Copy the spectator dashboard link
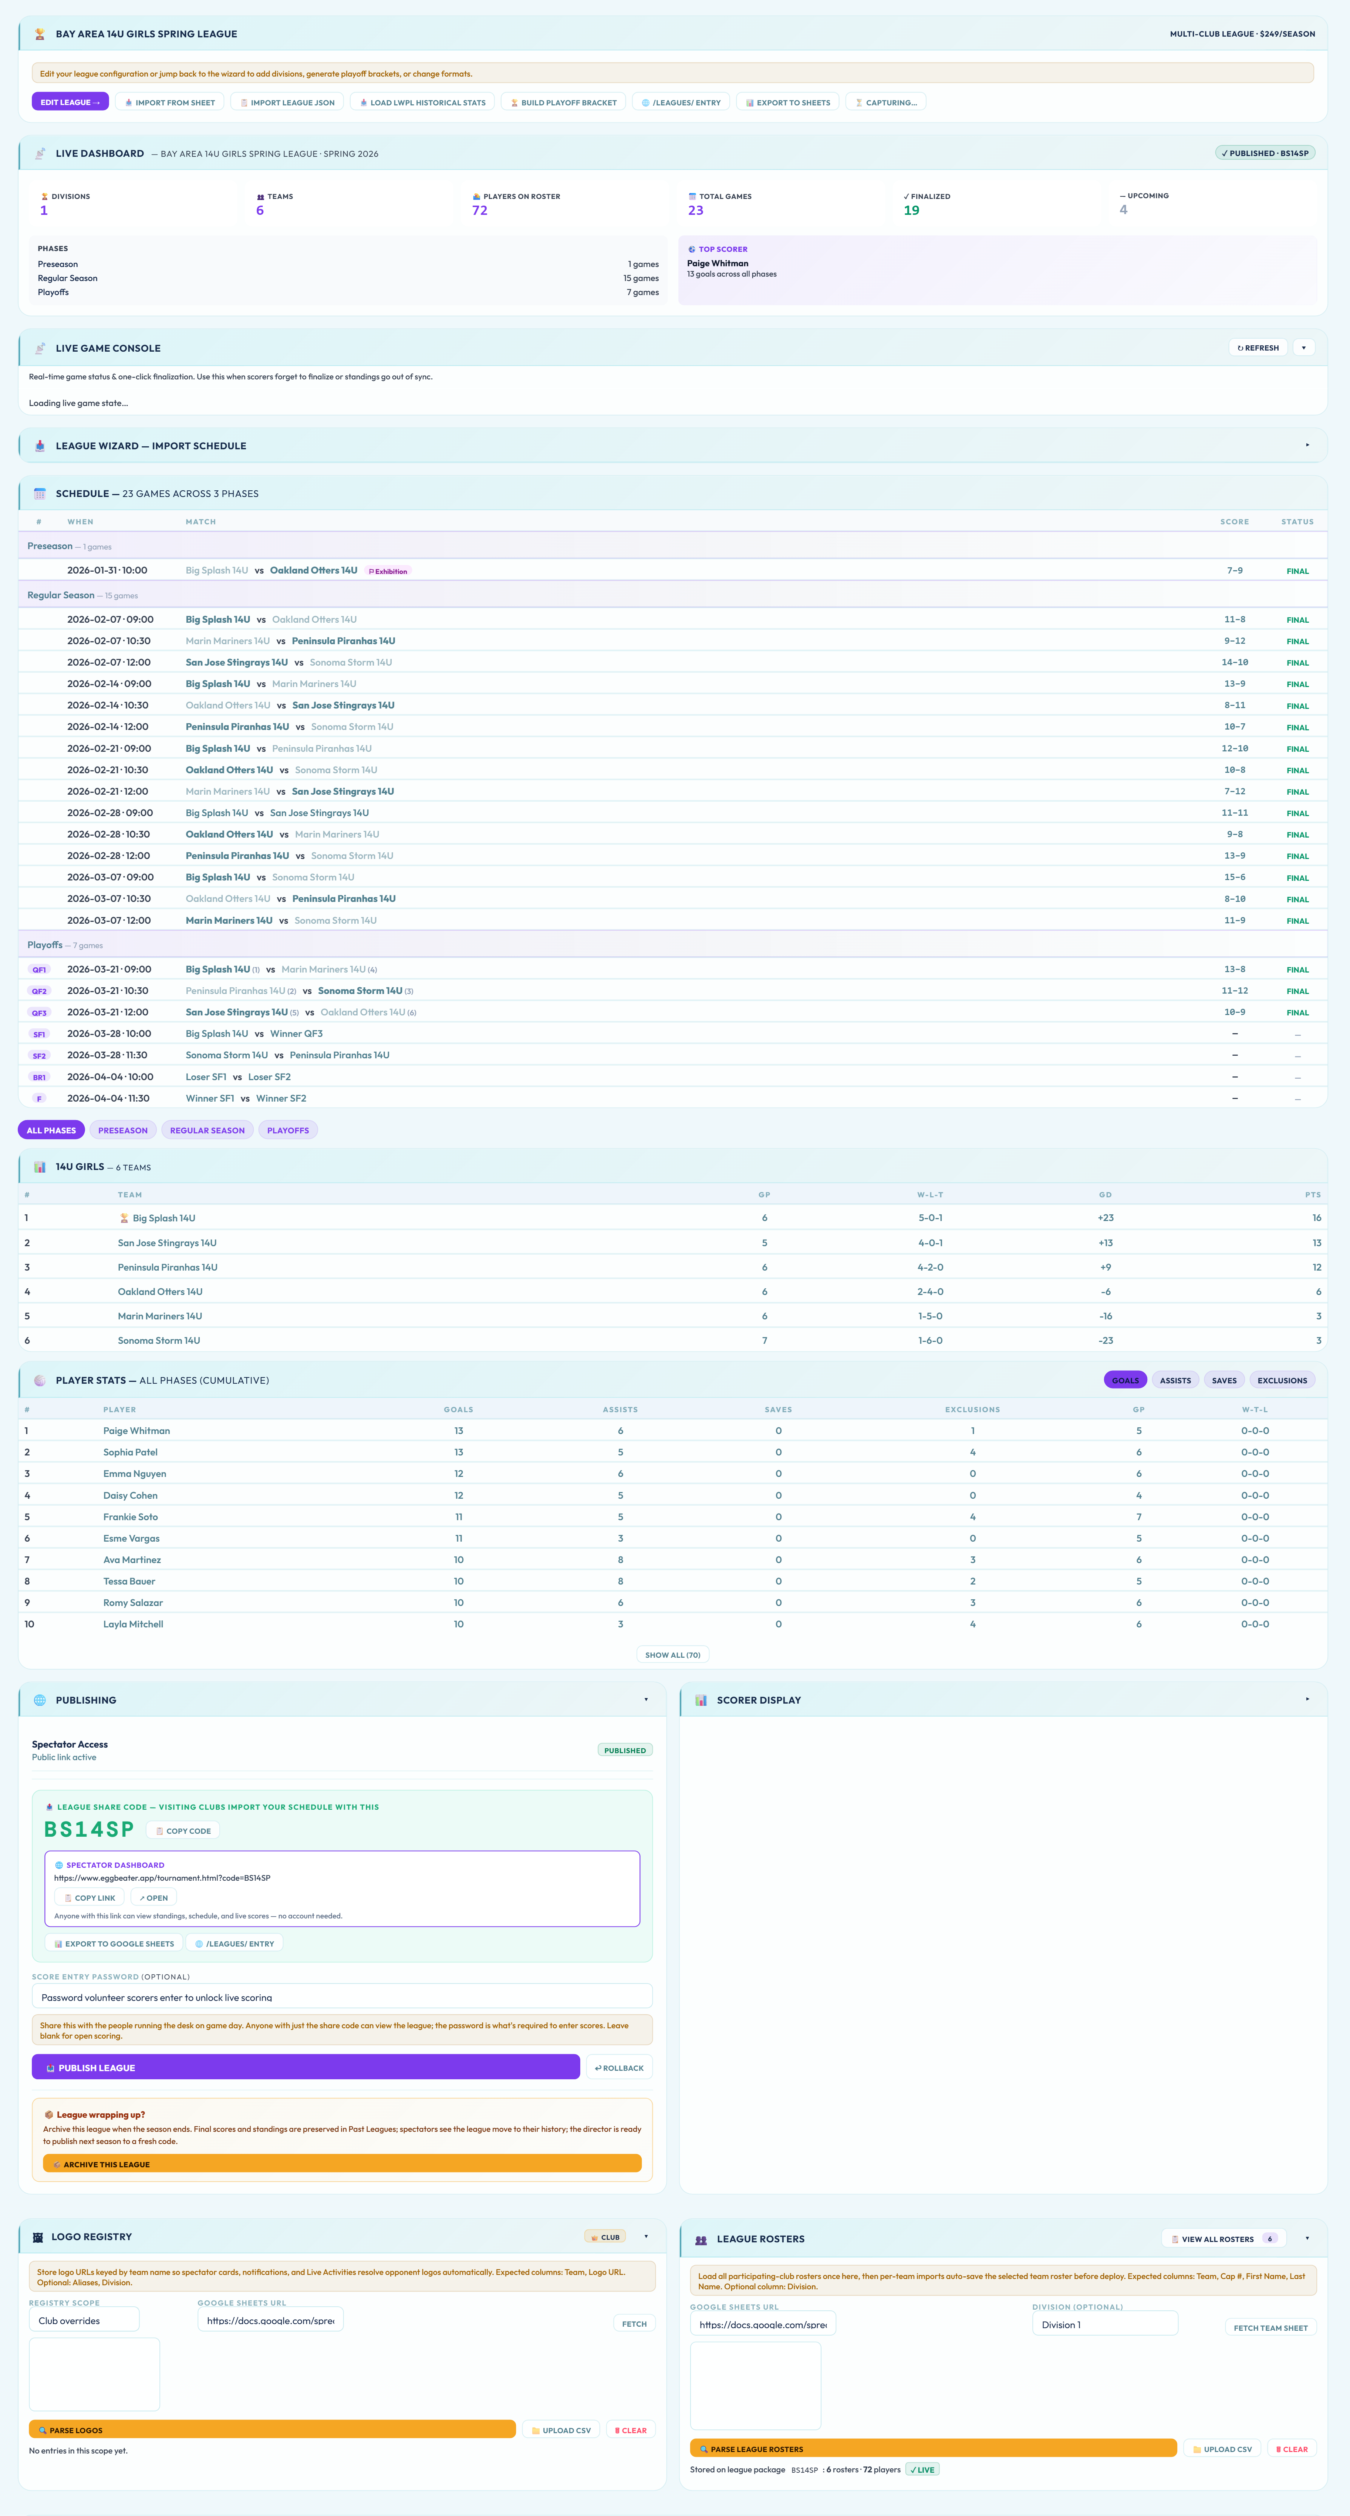This screenshot has width=1350, height=2516. click(89, 1898)
